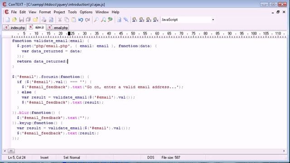Click the Print Preview icon
Screen dimensions: 290x163
pos(51,19)
